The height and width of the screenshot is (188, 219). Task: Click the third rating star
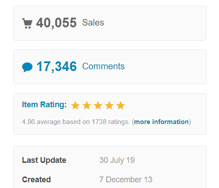coord(98,105)
